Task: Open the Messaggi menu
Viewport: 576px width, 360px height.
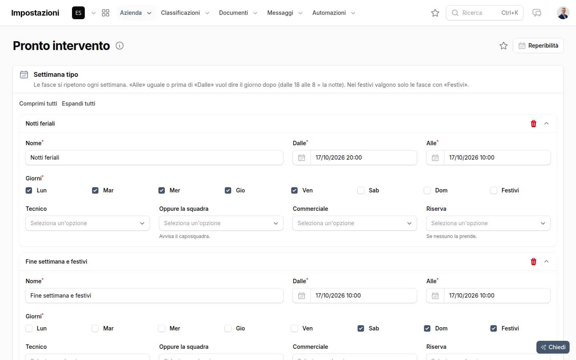Action: tap(285, 13)
